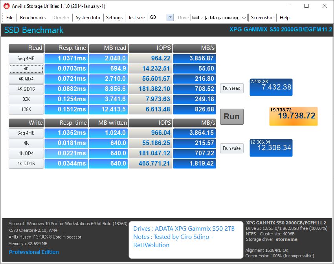Viewport: 334px width, 264px height.
Task: Click the MB read value 12.413.5
Action: point(108,109)
